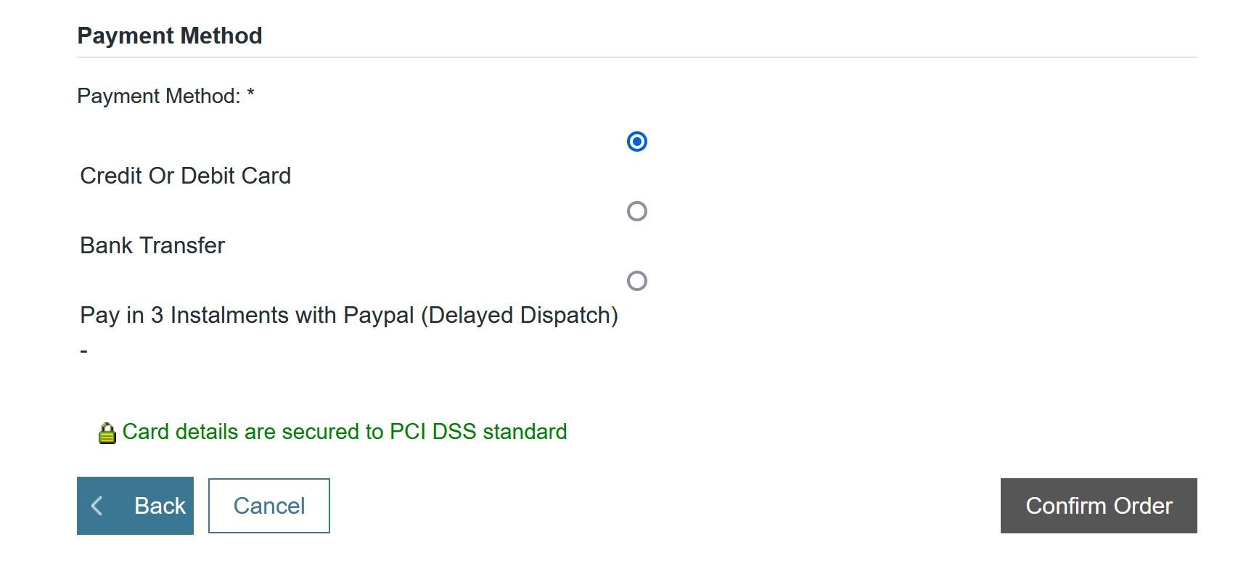Select the Credit Or Debit Card radio button

(x=636, y=142)
